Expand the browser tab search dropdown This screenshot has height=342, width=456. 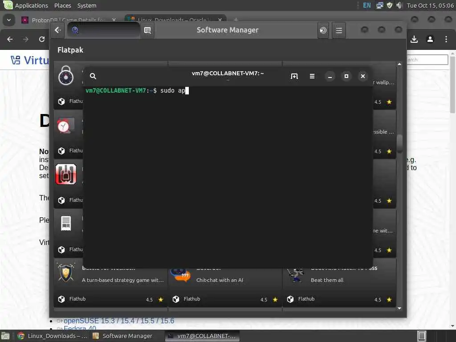9,20
